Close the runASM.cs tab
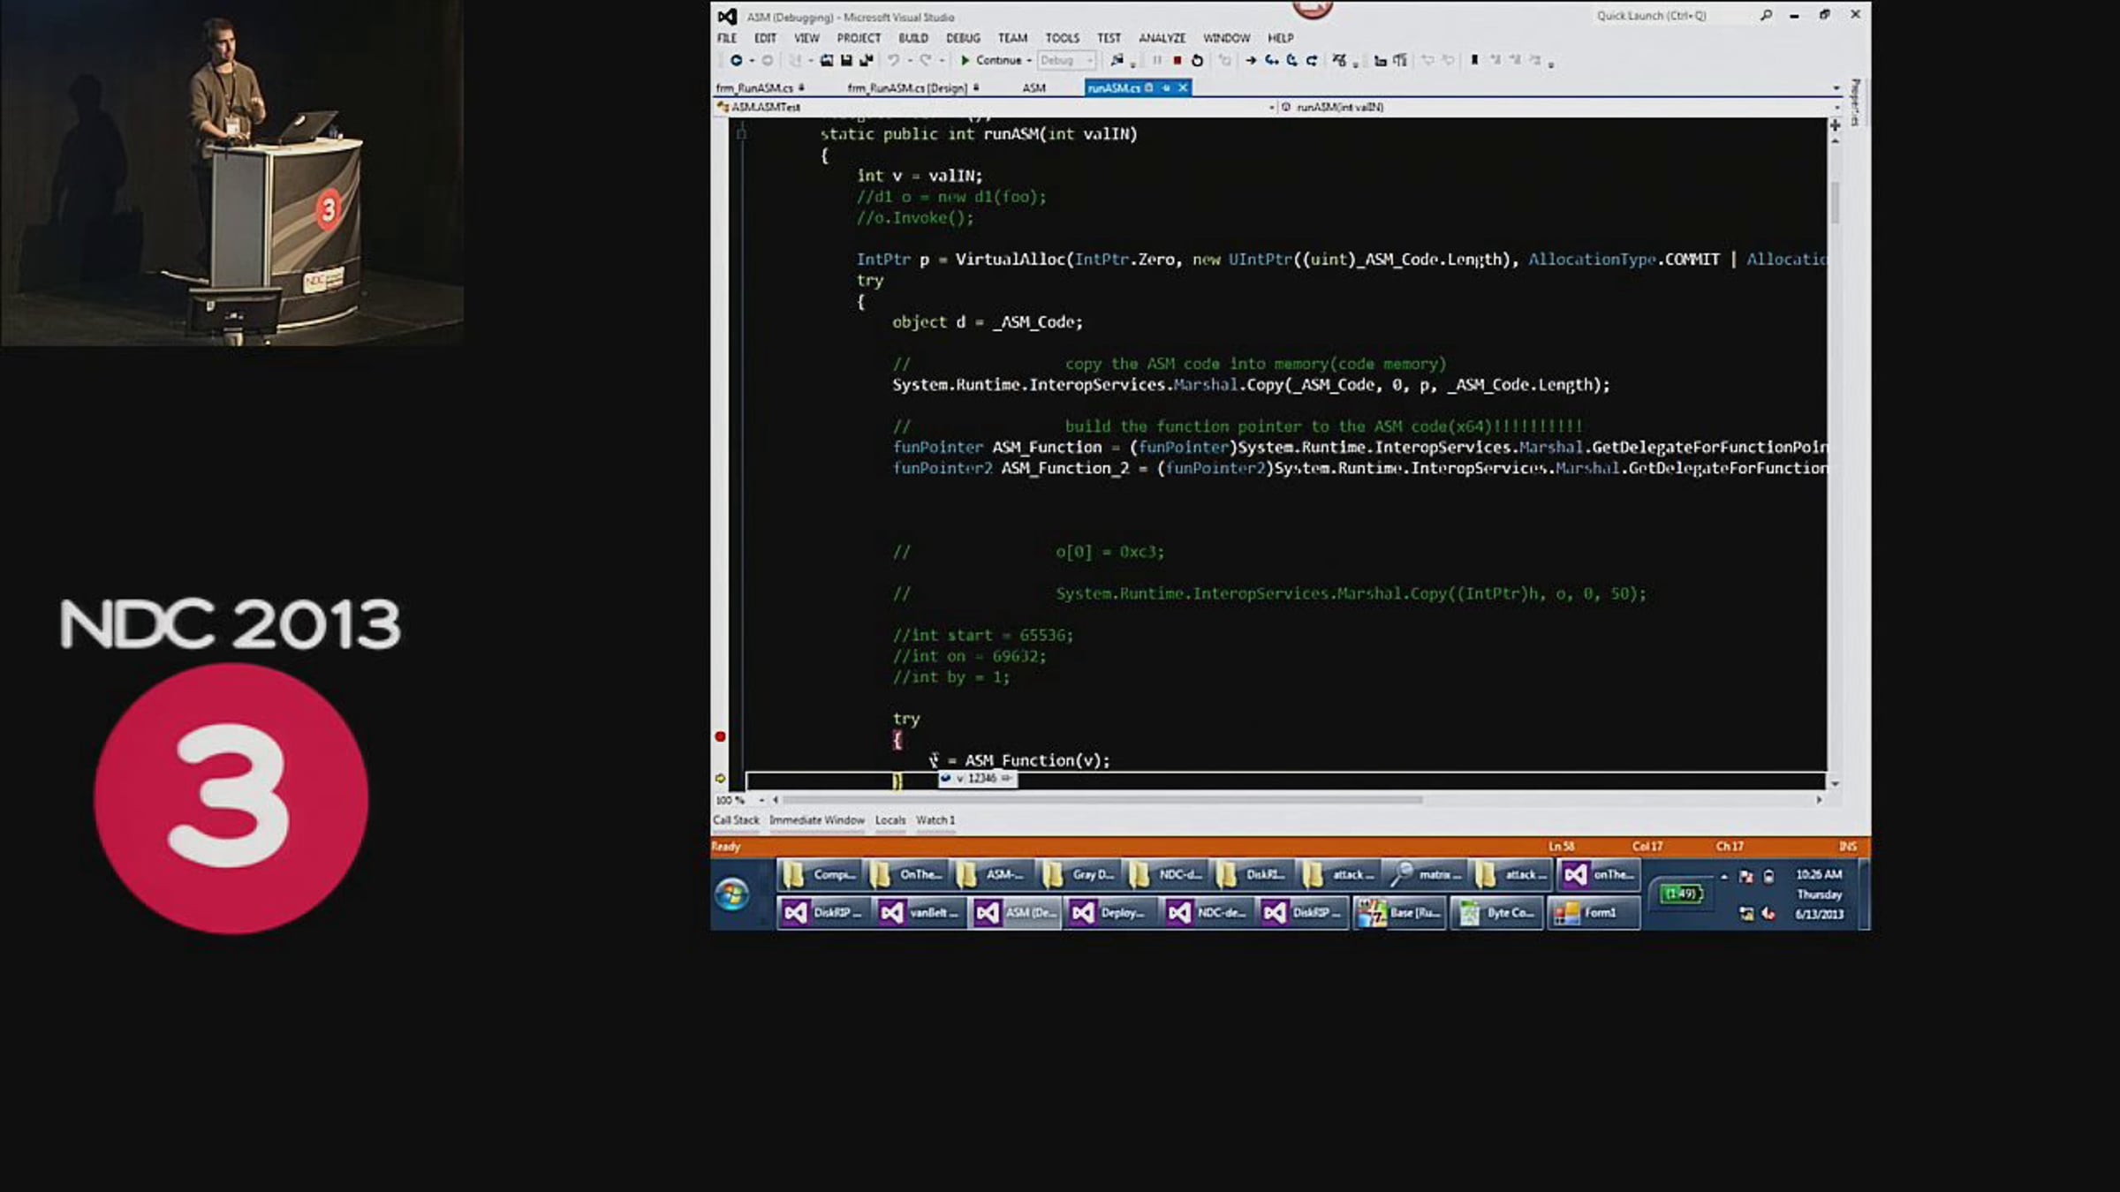Image resolution: width=2120 pixels, height=1192 pixels. click(x=1183, y=87)
